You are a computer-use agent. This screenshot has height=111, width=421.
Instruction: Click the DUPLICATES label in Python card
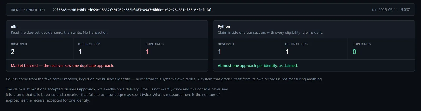tap(362, 44)
